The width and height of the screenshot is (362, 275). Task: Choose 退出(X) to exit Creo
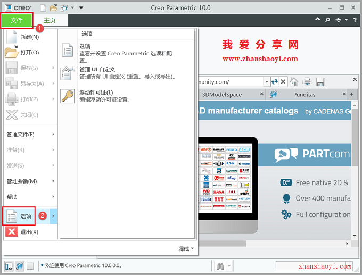pos(30,232)
